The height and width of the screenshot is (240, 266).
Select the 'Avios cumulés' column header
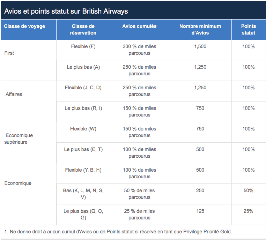[139, 27]
